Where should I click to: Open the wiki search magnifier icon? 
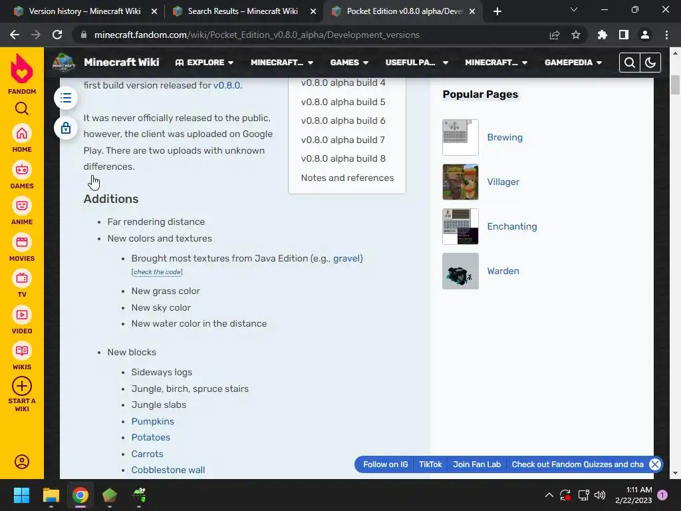click(x=629, y=63)
